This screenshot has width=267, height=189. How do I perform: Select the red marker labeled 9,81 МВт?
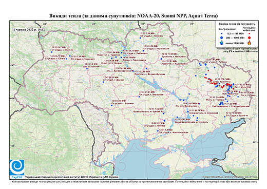[199, 104]
